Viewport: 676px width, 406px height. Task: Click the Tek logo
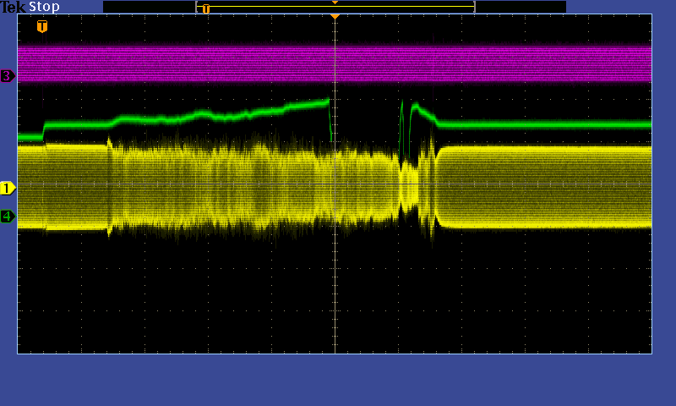click(x=14, y=7)
